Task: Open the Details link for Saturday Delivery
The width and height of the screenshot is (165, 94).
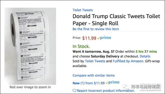Action: pos(145,56)
